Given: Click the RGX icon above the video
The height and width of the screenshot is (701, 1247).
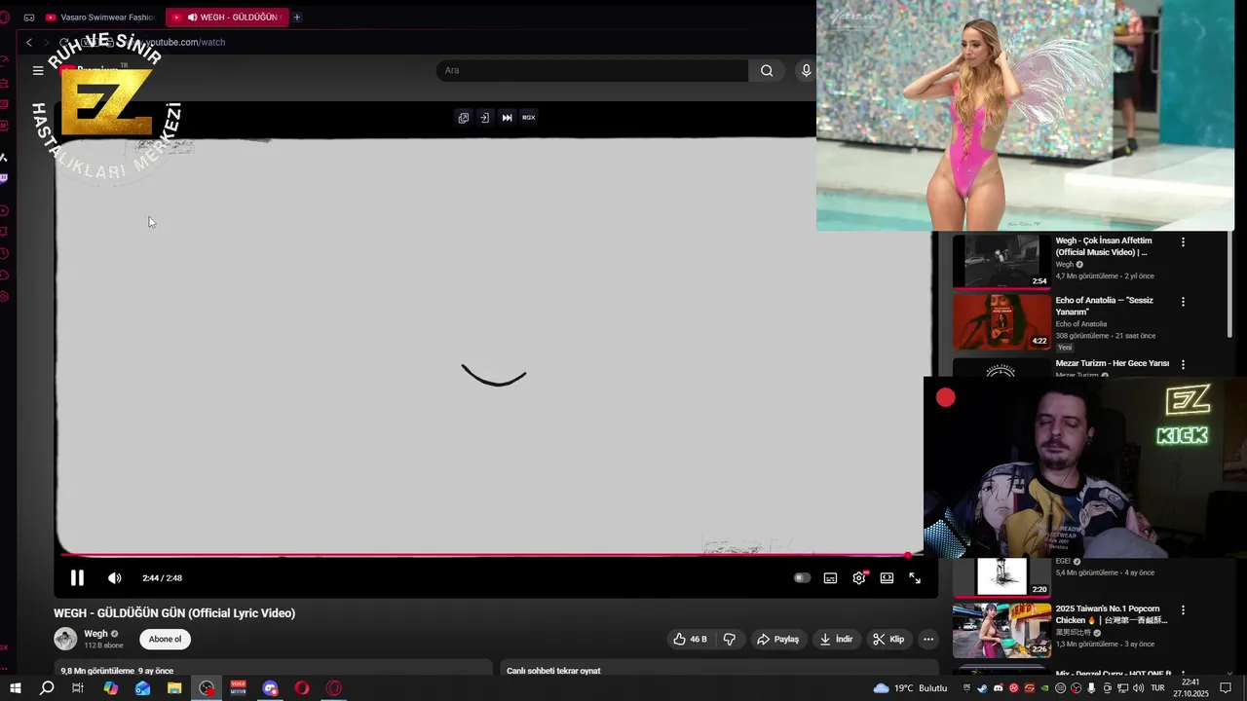Looking at the screenshot, I should (x=529, y=118).
